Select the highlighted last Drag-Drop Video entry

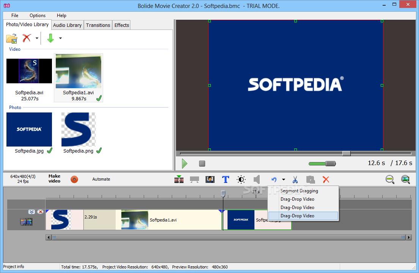click(x=303, y=215)
